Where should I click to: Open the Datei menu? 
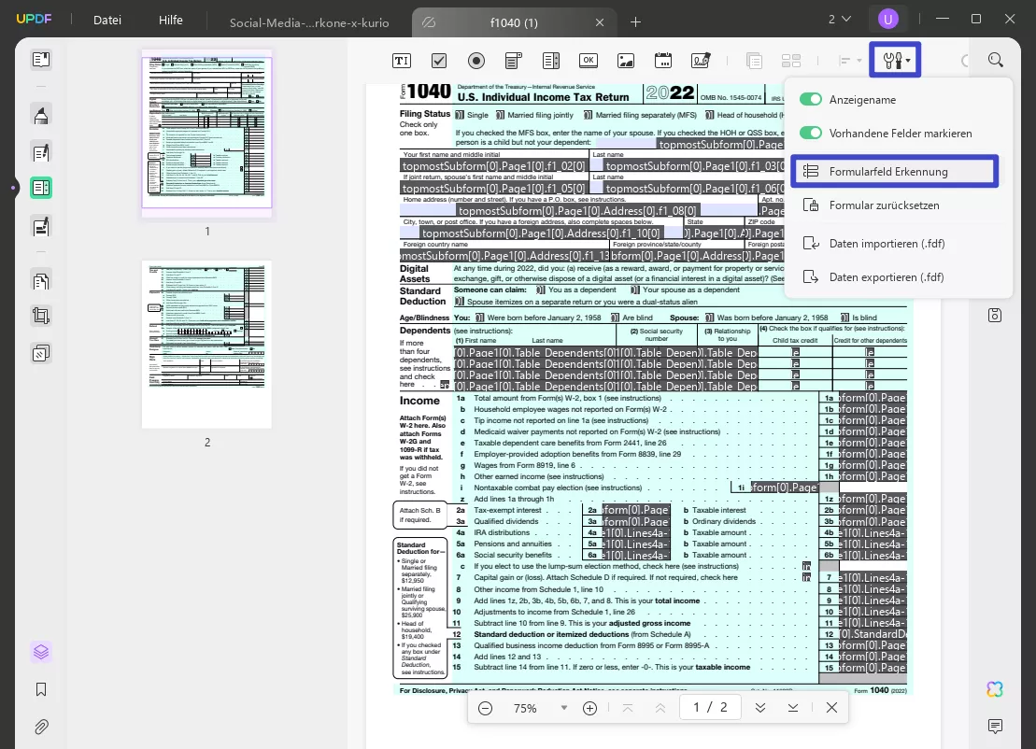coord(106,20)
